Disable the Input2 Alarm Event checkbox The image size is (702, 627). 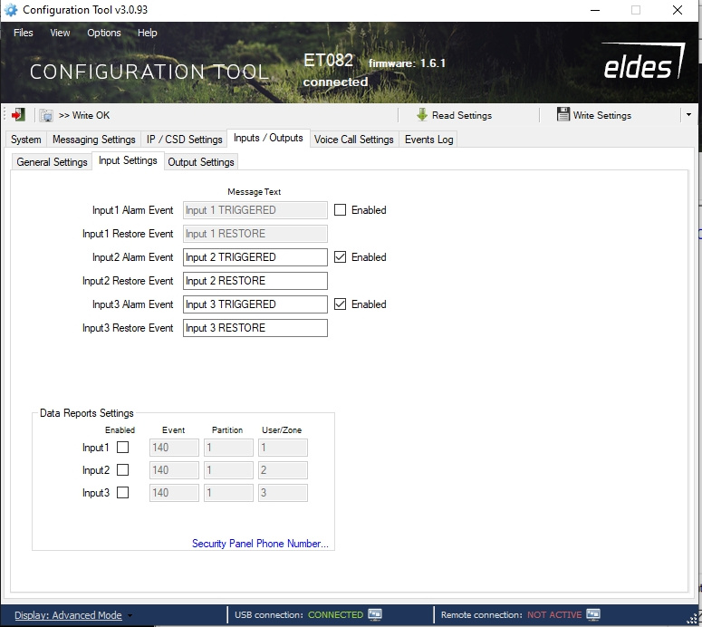(341, 257)
